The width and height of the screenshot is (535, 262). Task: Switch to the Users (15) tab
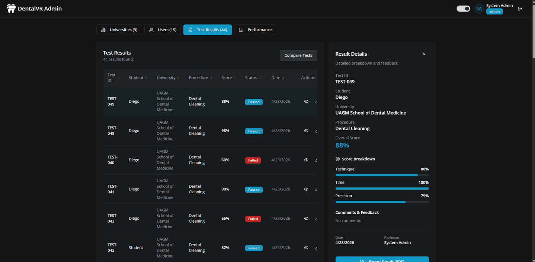[163, 30]
